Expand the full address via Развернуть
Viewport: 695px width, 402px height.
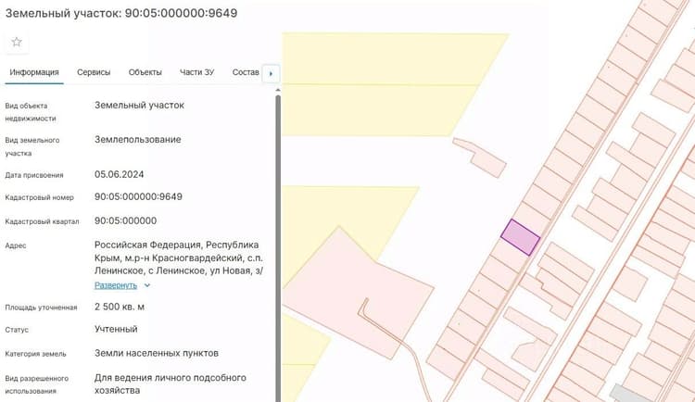(116, 285)
